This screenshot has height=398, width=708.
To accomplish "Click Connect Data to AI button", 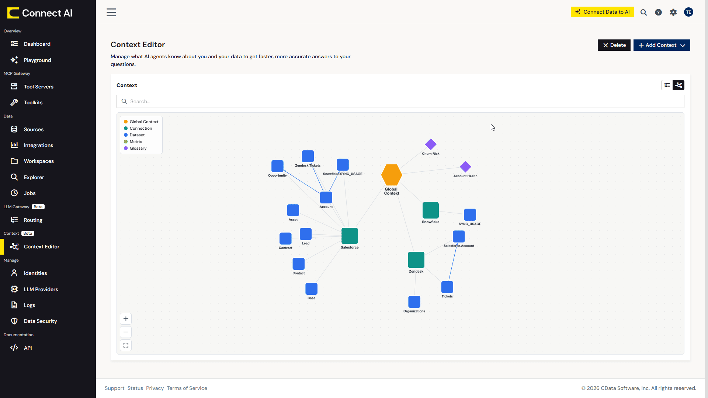I will click(x=602, y=12).
